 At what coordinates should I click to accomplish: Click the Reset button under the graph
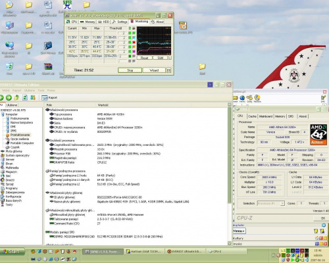pos(144,58)
